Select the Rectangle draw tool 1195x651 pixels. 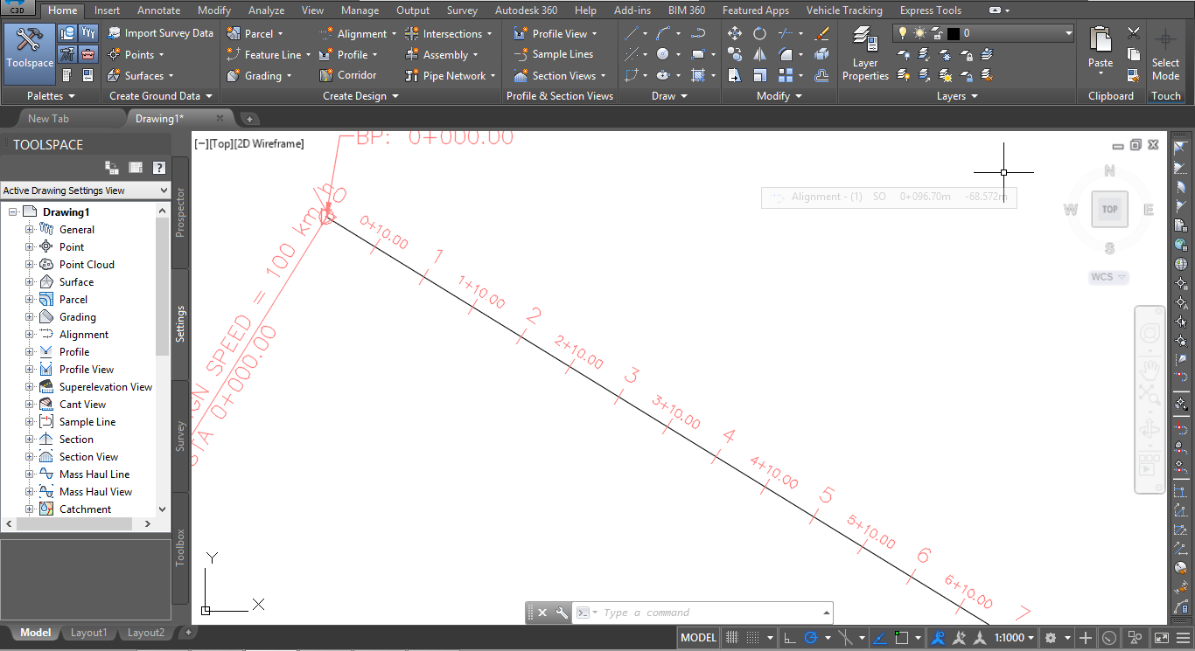[x=698, y=54]
